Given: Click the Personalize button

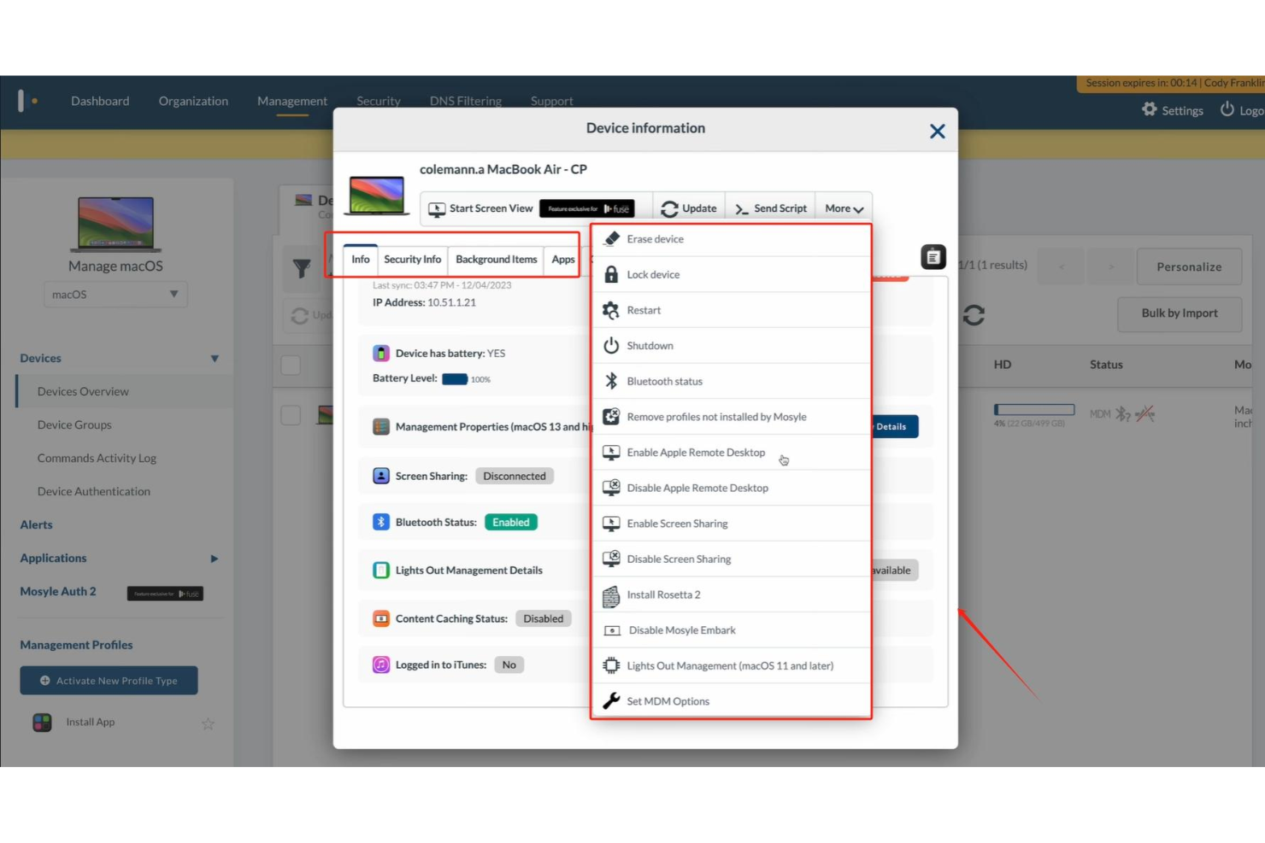Looking at the screenshot, I should [1189, 267].
